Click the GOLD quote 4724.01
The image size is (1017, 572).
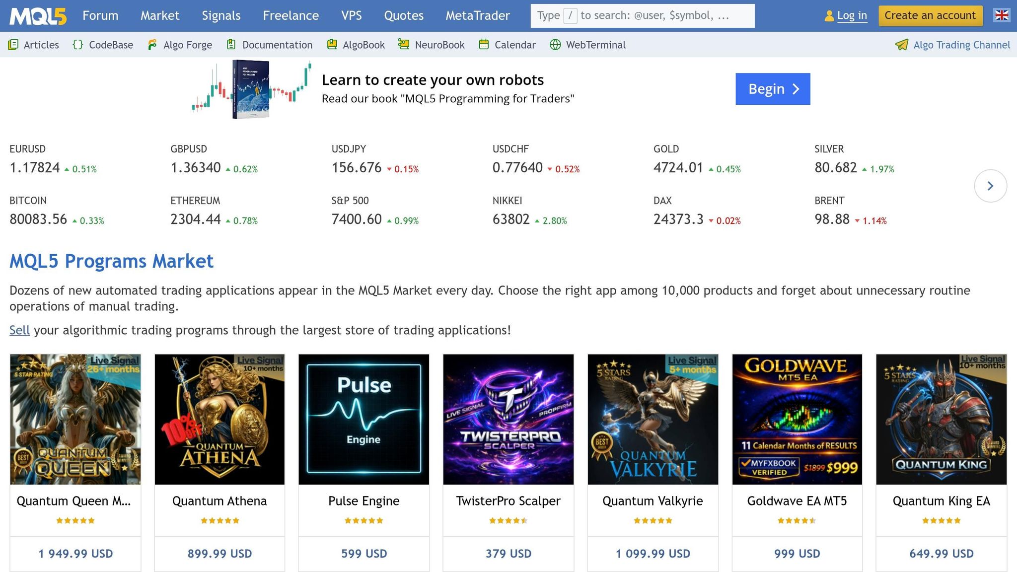(x=678, y=168)
